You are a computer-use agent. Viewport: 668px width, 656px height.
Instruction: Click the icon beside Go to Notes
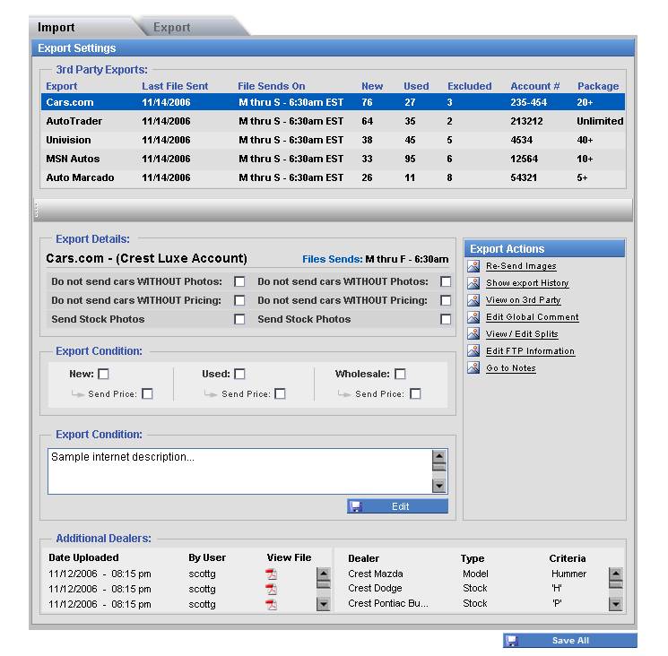473,367
